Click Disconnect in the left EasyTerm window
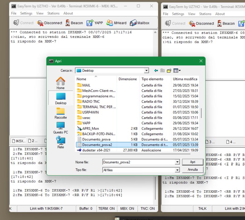 point(50,23)
